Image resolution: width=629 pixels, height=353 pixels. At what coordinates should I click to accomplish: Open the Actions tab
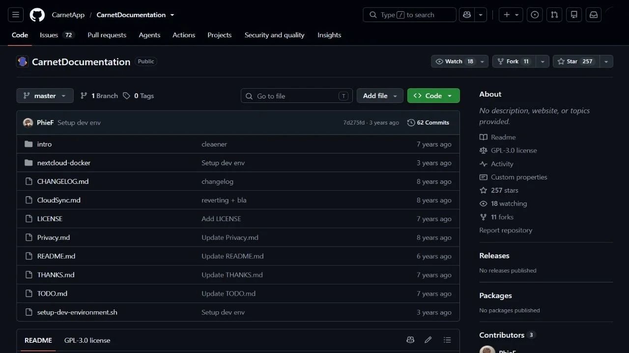[x=184, y=35]
